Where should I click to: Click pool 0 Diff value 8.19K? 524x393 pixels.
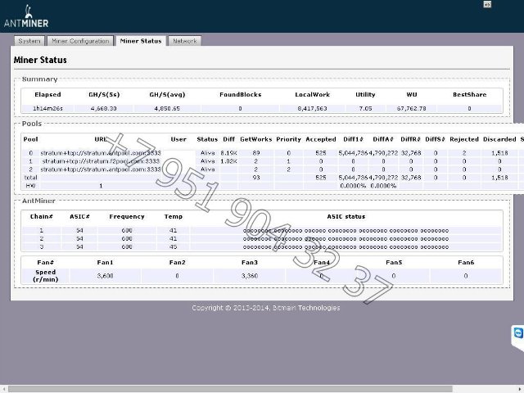point(228,153)
